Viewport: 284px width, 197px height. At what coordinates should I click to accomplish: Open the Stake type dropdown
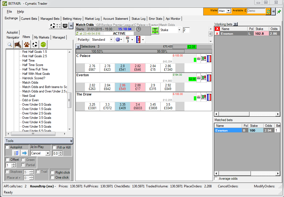179,30
